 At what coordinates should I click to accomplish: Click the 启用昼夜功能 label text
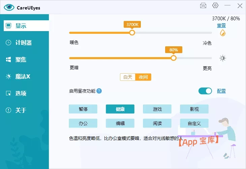point(82,91)
